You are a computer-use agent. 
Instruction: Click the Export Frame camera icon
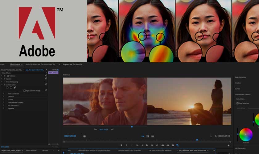[173, 145]
